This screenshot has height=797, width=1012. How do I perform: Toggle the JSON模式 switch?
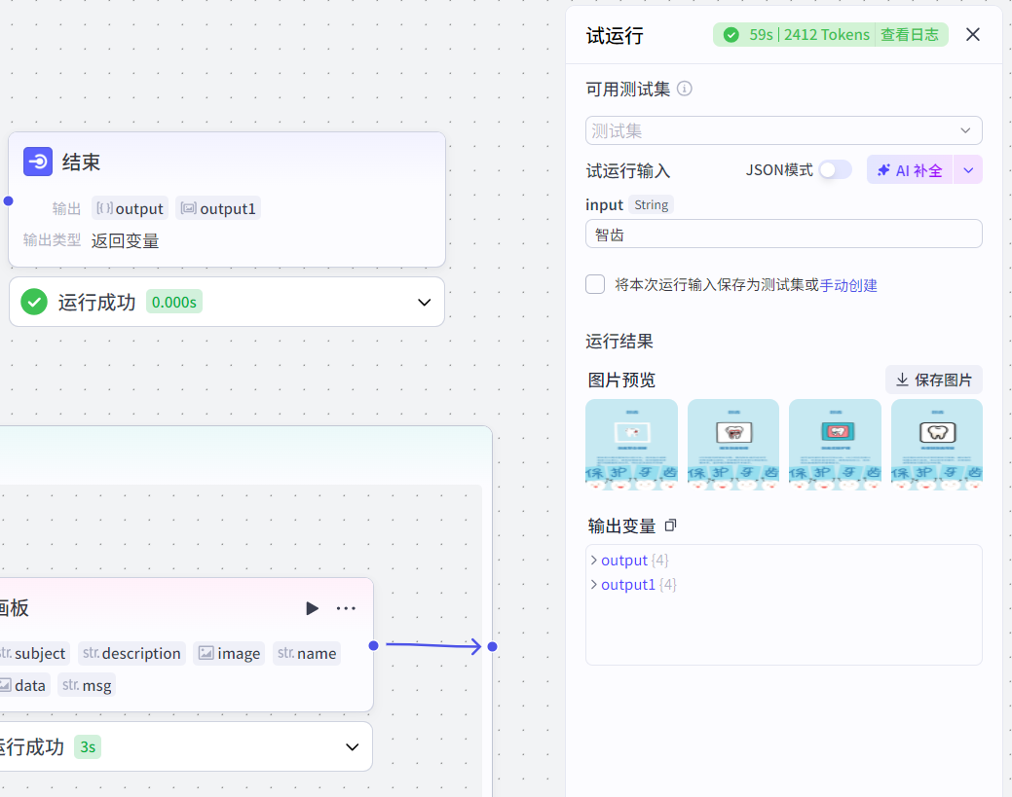pyautogui.click(x=835, y=168)
